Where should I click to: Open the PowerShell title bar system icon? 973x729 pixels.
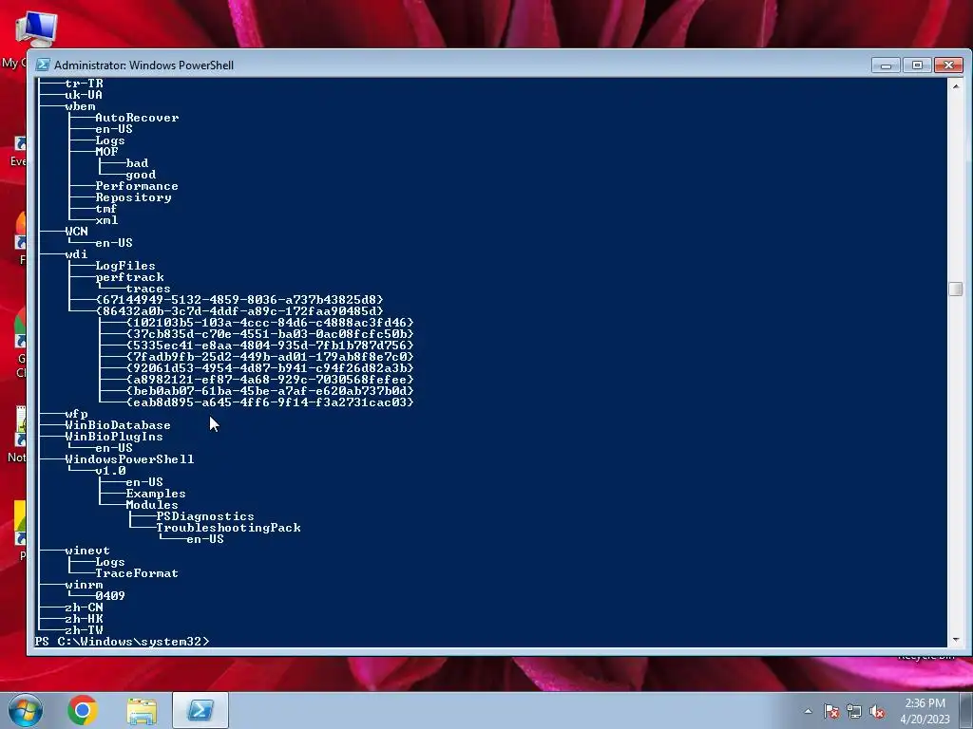click(x=43, y=65)
